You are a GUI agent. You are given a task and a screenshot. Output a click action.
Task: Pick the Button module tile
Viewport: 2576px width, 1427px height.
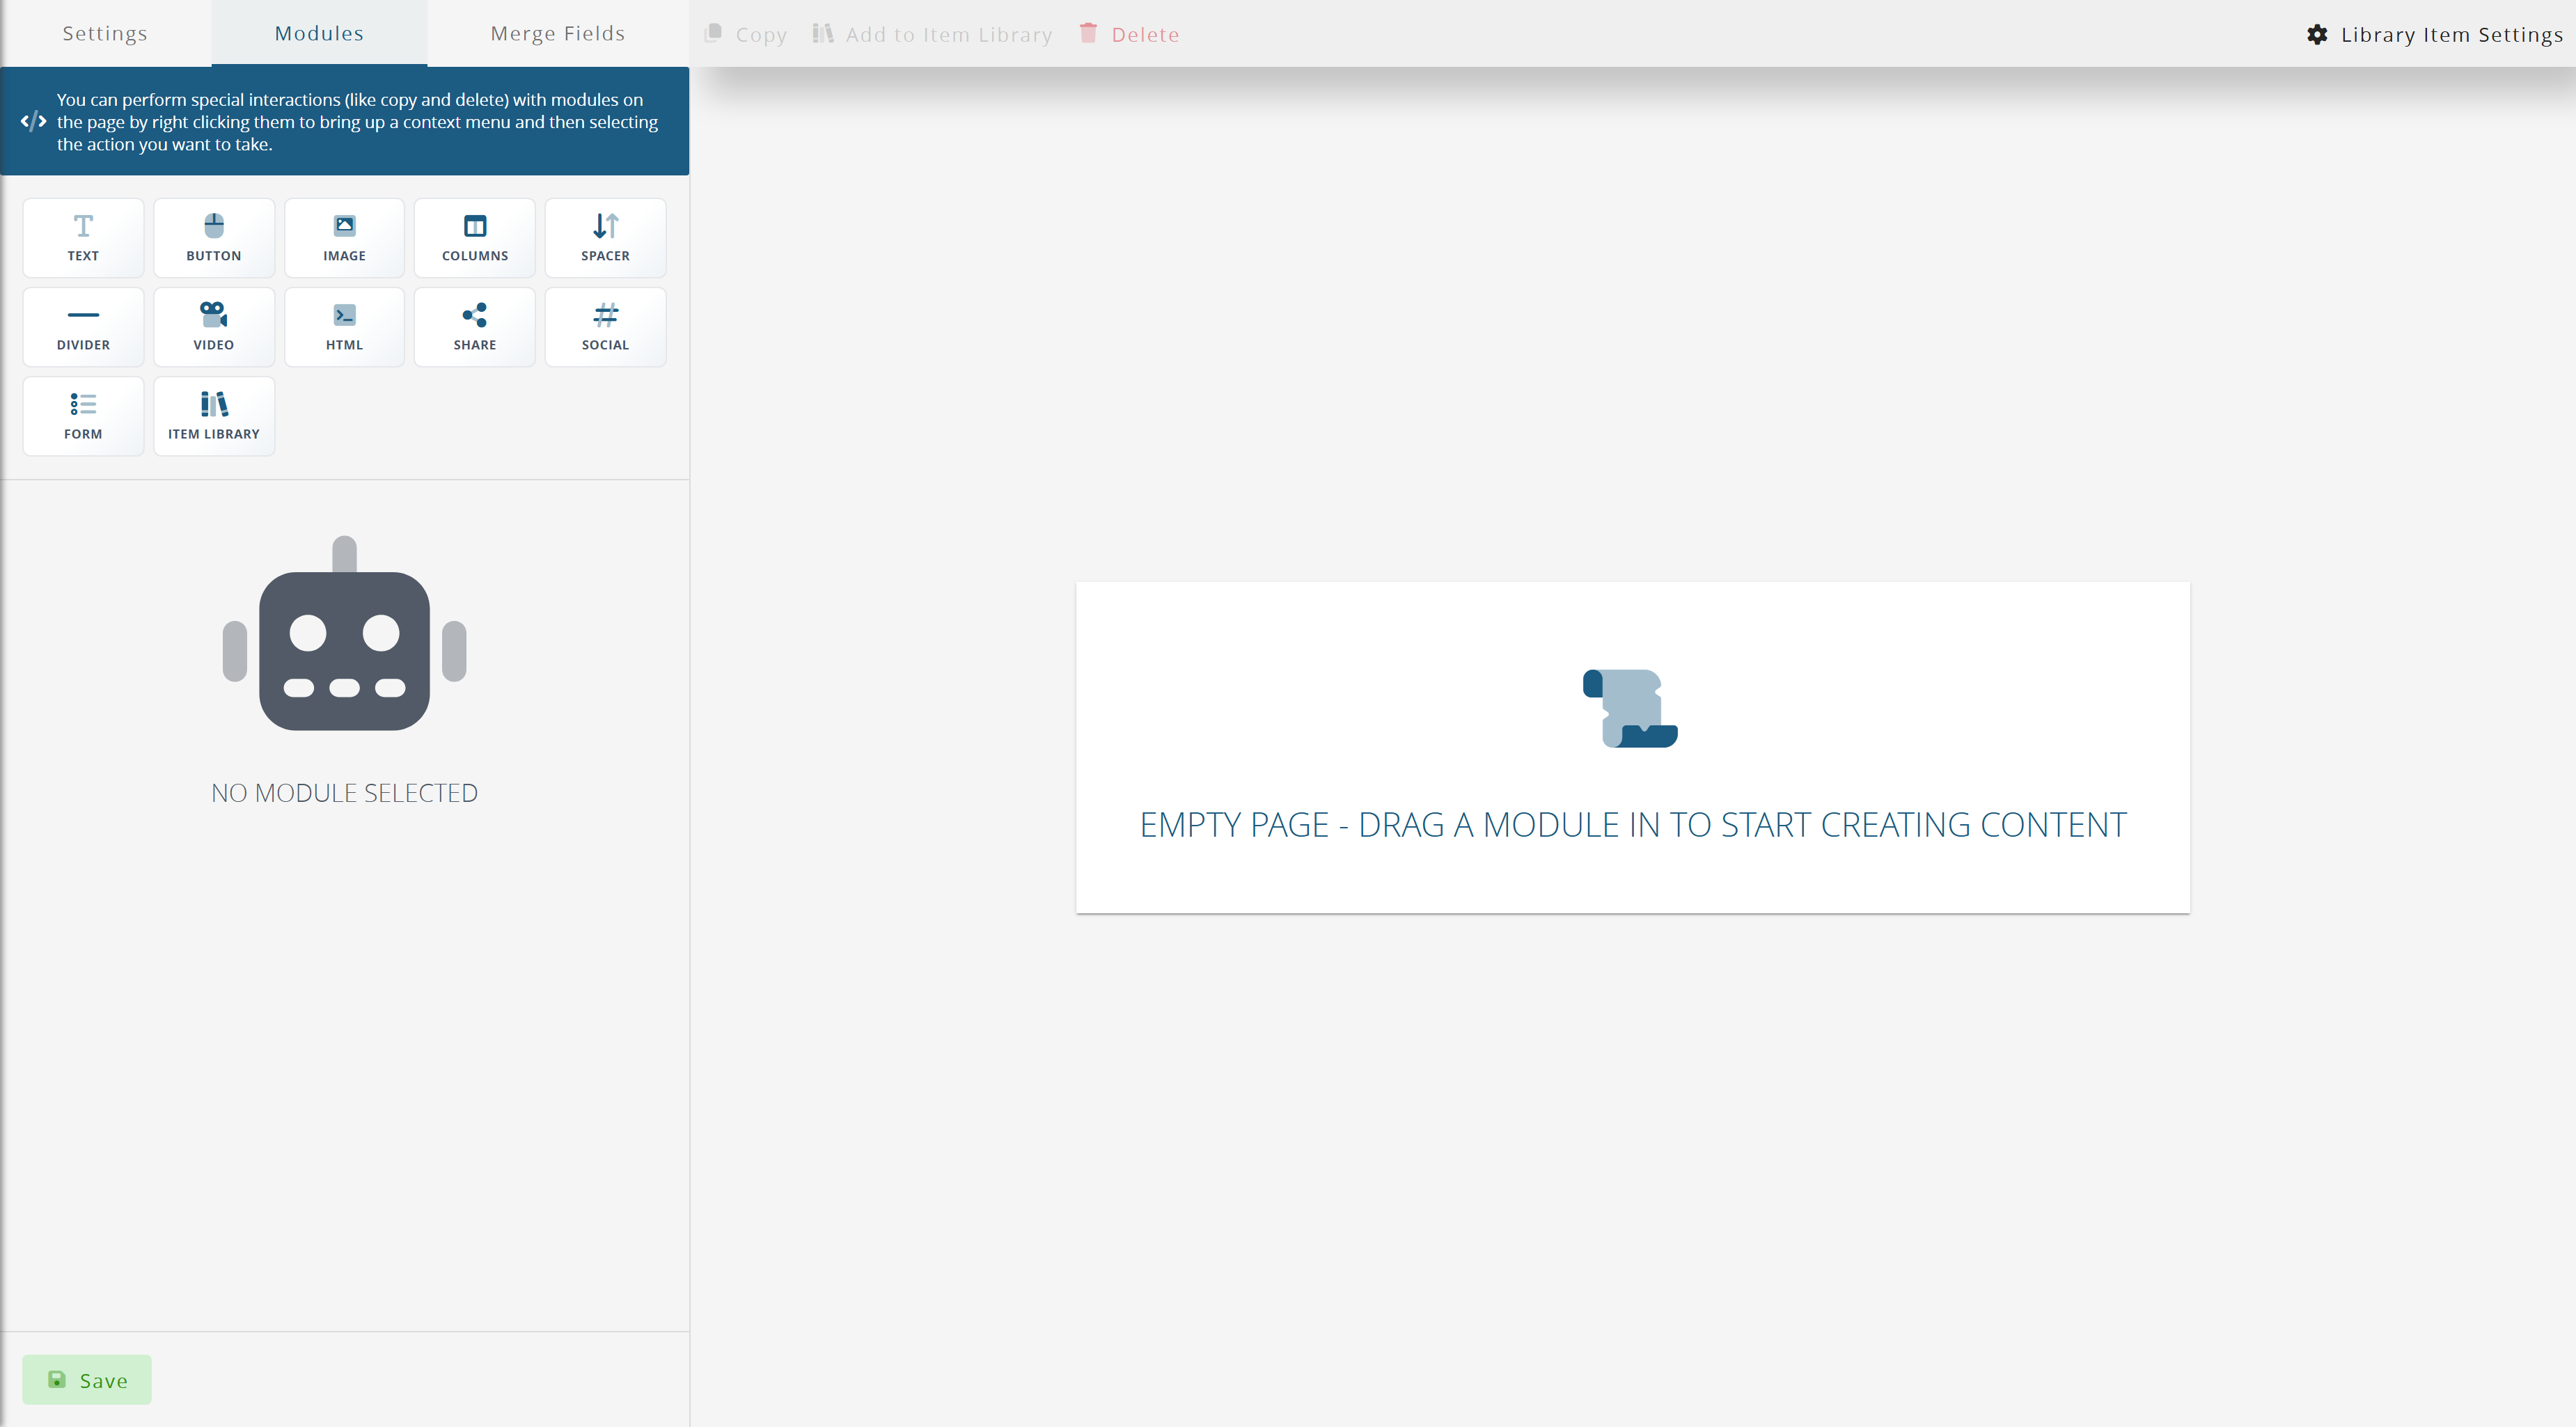pyautogui.click(x=214, y=238)
